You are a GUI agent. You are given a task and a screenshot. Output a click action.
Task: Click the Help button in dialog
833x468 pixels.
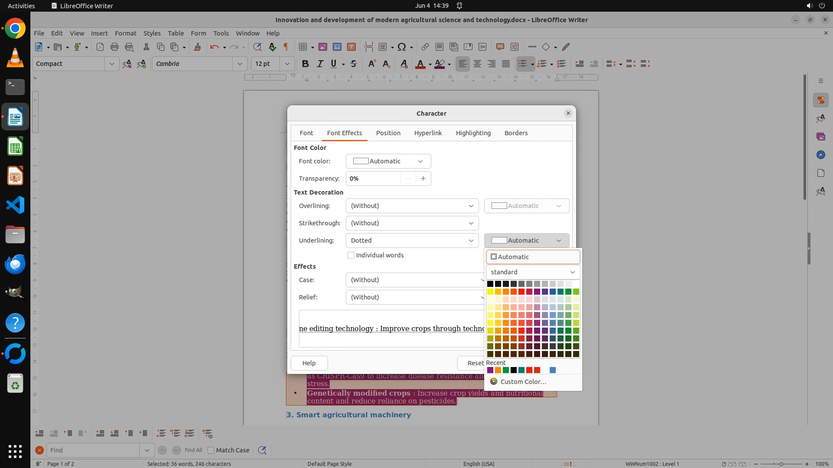[x=309, y=363]
